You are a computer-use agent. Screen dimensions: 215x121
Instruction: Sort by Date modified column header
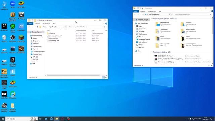pyautogui.click(x=81, y=30)
